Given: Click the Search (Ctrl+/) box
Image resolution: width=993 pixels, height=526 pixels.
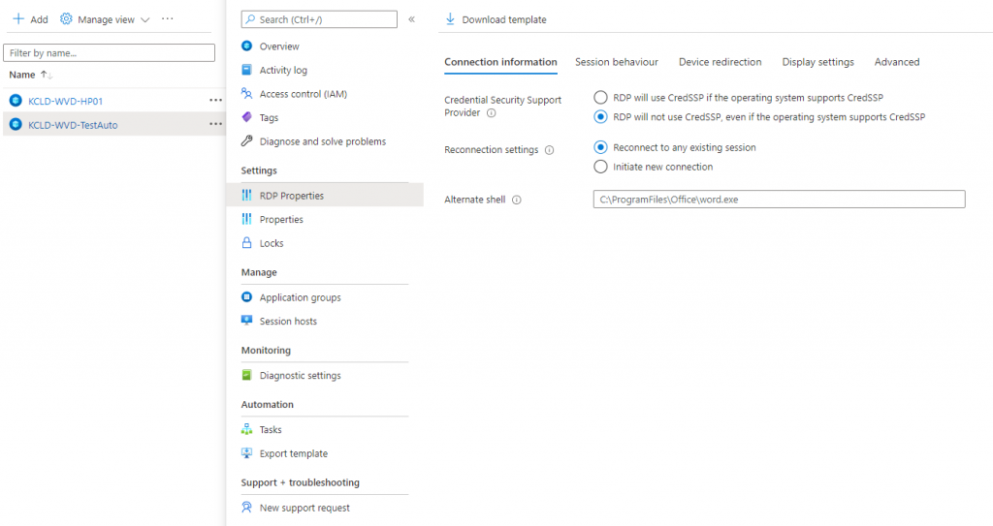Looking at the screenshot, I should click(319, 19).
